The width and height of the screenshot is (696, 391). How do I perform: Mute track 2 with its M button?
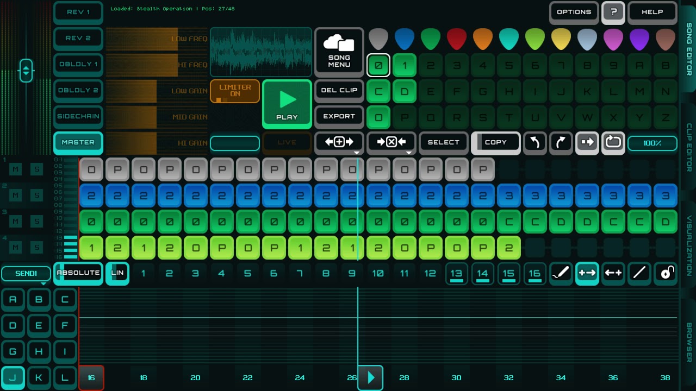[x=16, y=195]
